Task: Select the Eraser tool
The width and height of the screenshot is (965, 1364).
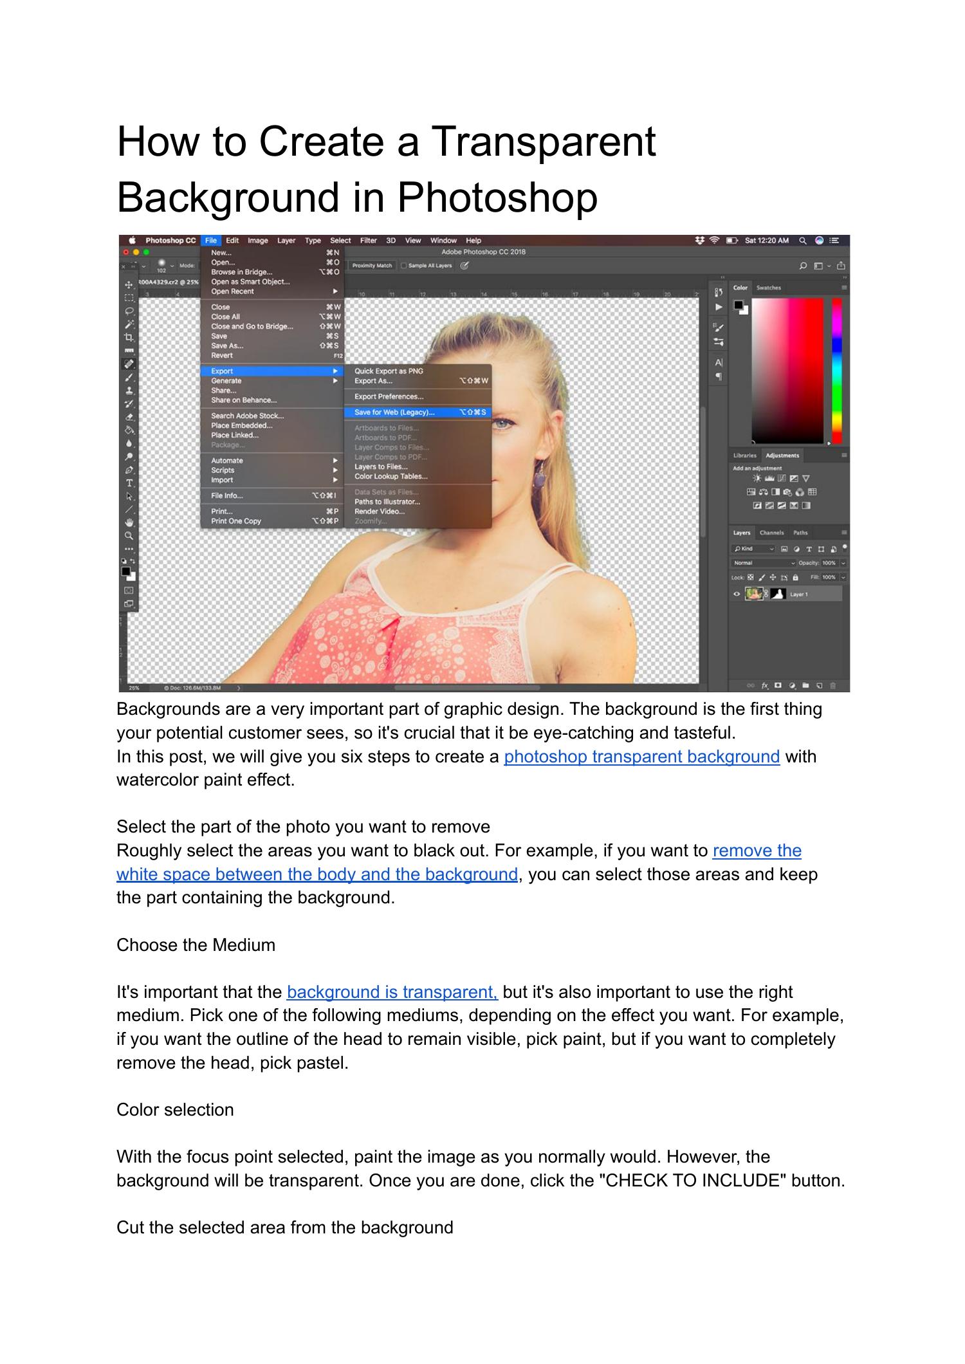Action: coord(129,417)
